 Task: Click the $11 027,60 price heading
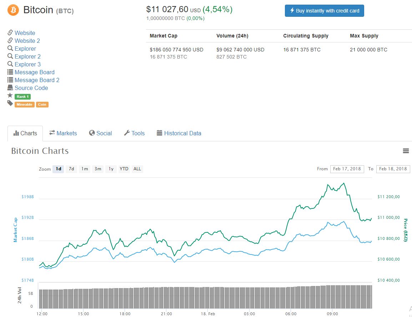167,9
